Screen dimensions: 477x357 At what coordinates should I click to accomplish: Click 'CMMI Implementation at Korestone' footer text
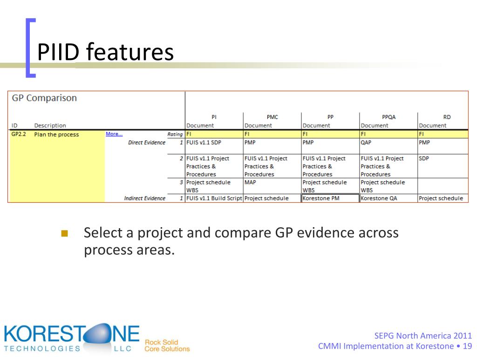point(386,346)
